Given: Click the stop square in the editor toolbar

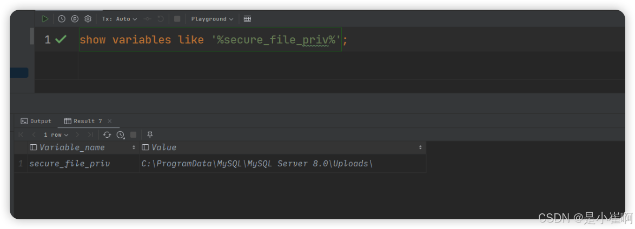Looking at the screenshot, I should click(x=177, y=18).
